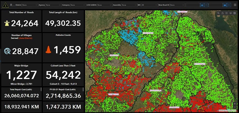Image resolution: width=239 pixels, height=113 pixels.
Task: Click the map search magnifier icon
Action: (218, 13)
